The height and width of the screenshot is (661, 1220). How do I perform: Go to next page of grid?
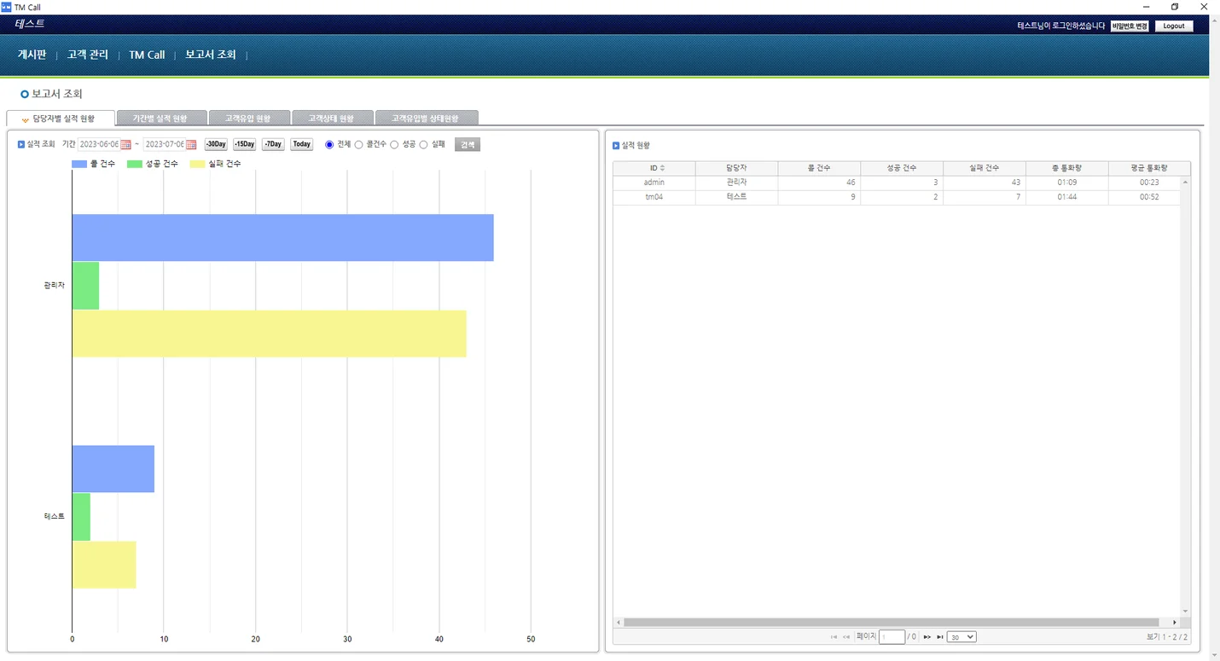pyautogui.click(x=927, y=637)
